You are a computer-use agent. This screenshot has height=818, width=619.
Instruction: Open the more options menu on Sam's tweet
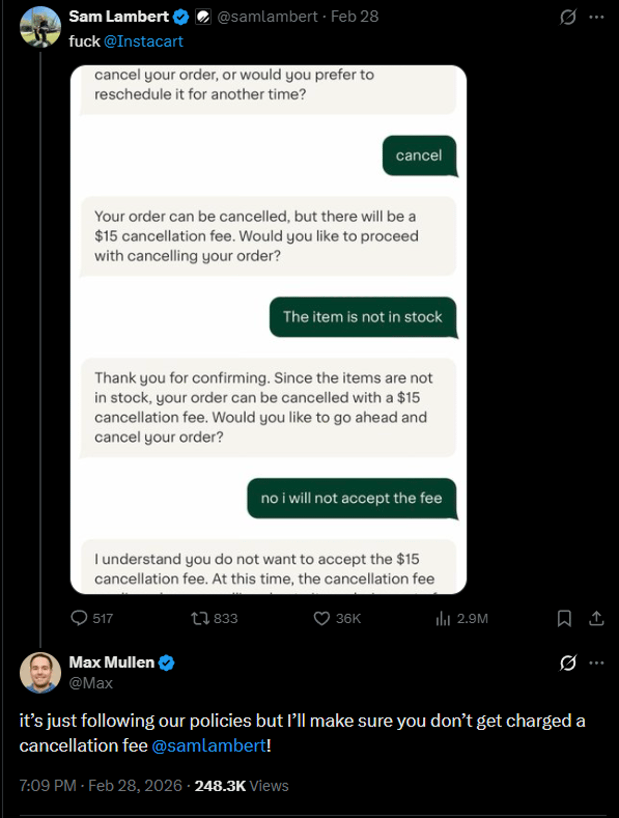pyautogui.click(x=596, y=17)
